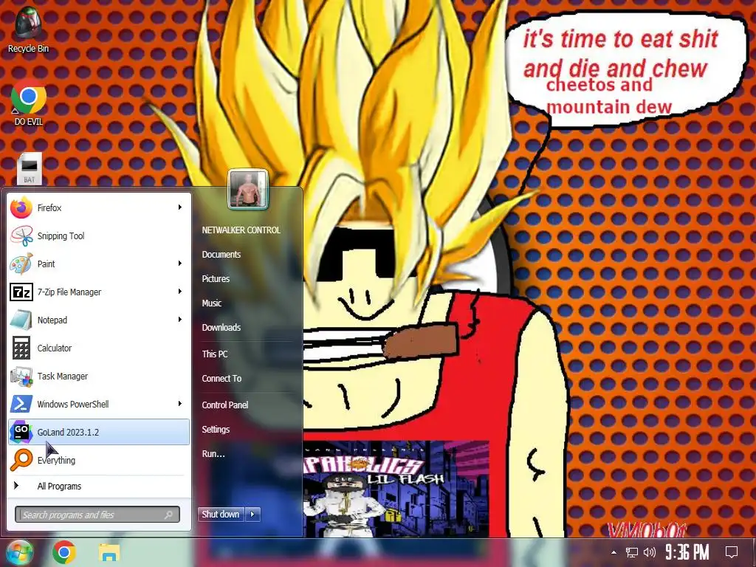
Task: Expand Firefox jump list arrow
Action: [180, 207]
